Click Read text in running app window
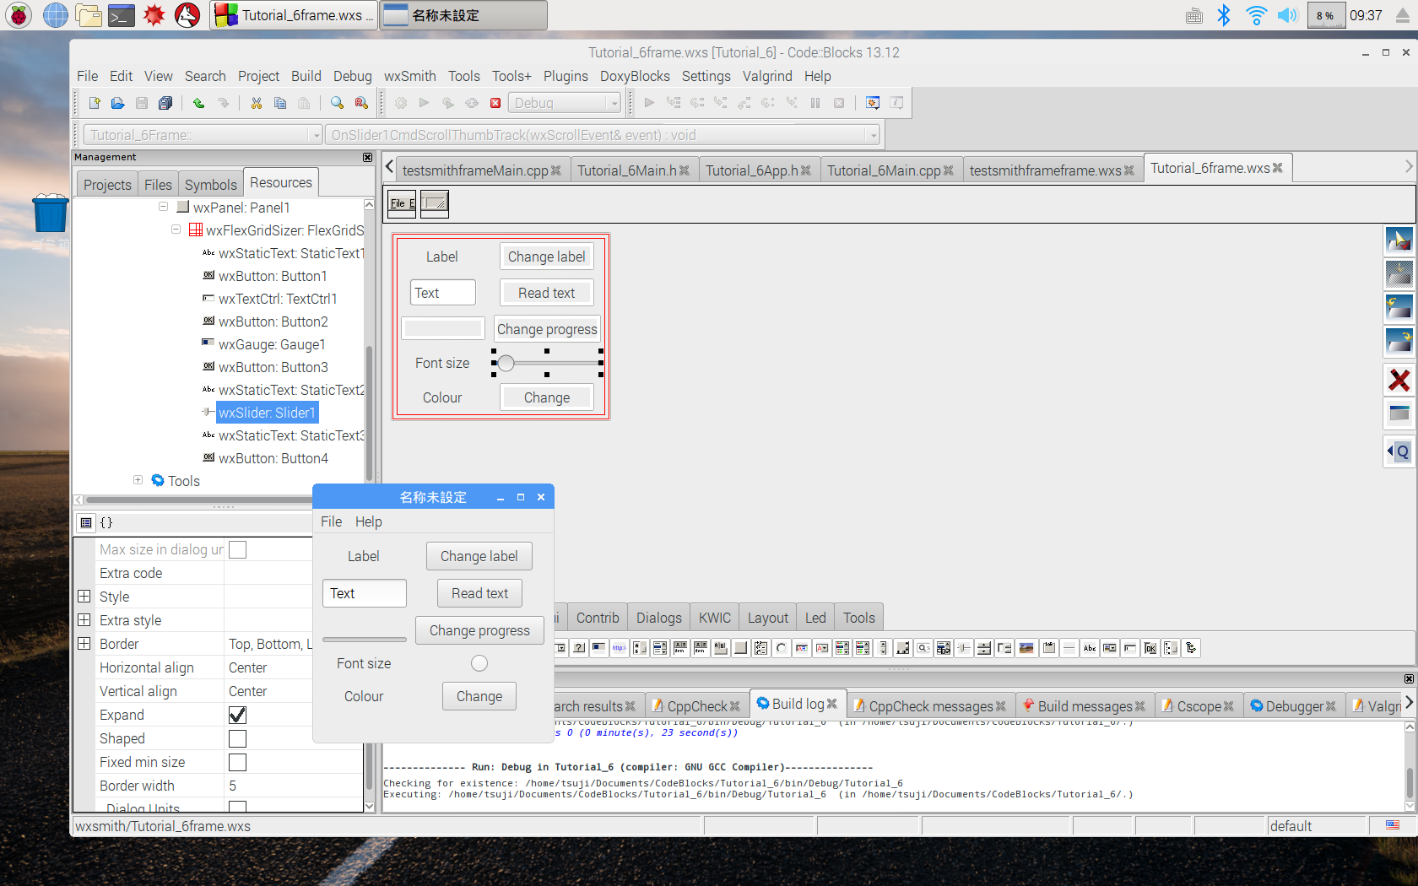The height and width of the screenshot is (886, 1418). [479, 593]
